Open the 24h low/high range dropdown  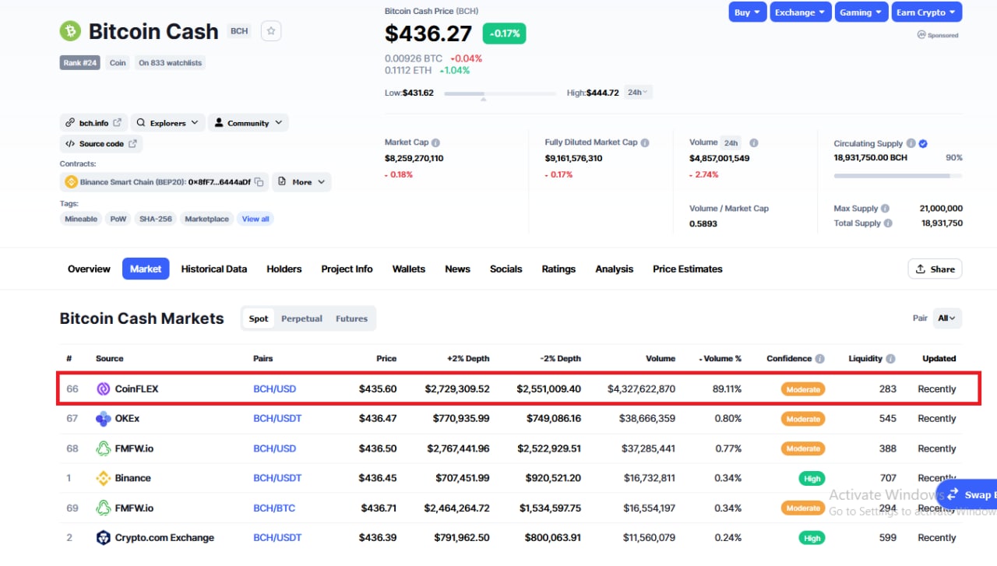coord(638,93)
